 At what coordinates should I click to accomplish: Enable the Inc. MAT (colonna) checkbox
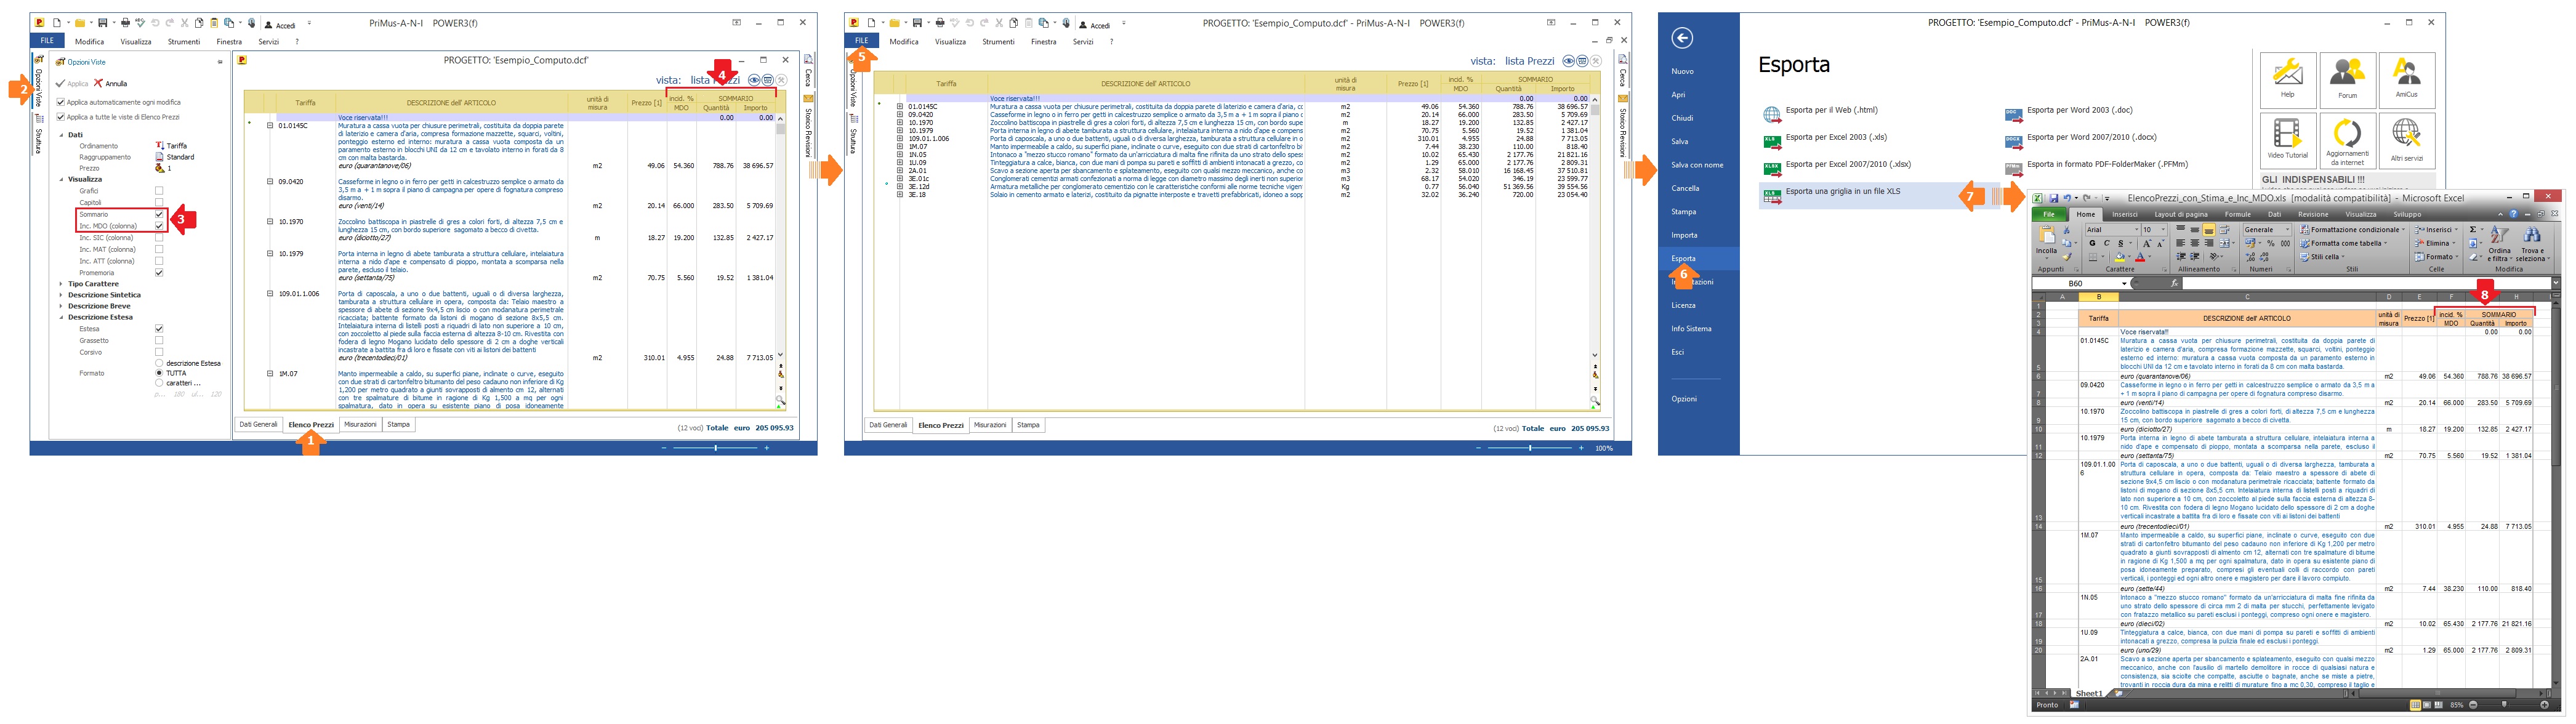pos(159,249)
